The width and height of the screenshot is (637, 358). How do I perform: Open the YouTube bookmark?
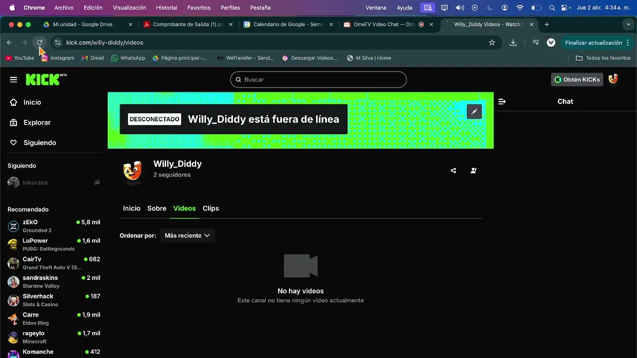coord(20,58)
